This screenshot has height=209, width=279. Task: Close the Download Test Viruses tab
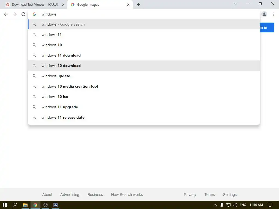coord(63,5)
